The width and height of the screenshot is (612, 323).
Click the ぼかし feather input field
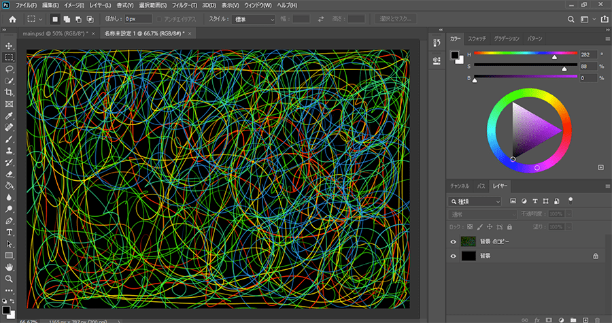pyautogui.click(x=138, y=19)
